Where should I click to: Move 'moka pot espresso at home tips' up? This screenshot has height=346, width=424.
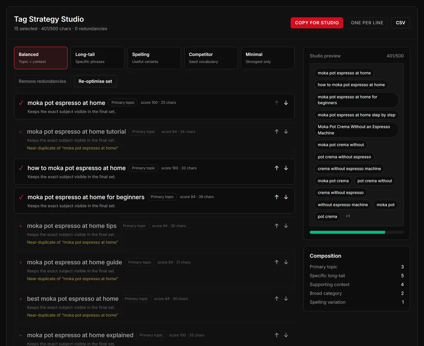[277, 226]
